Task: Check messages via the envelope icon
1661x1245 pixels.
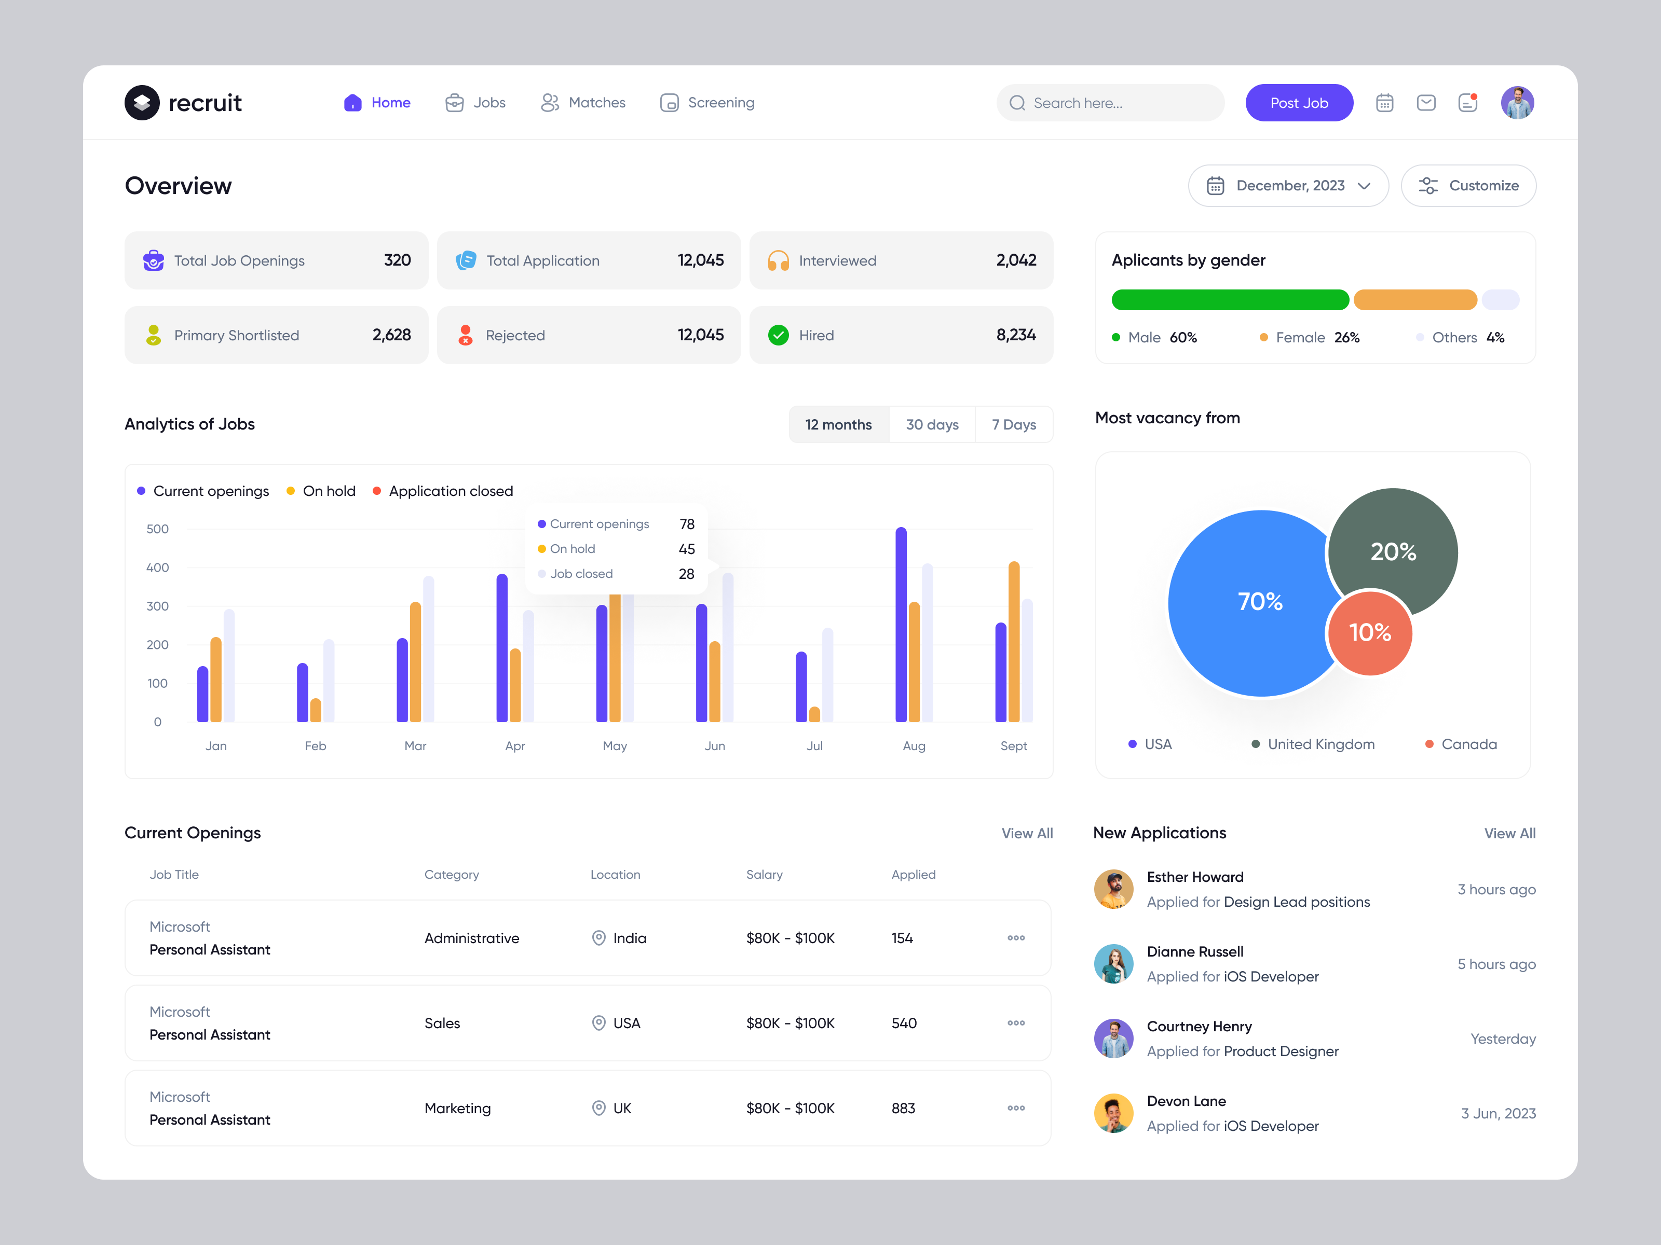Action: pyautogui.click(x=1427, y=103)
